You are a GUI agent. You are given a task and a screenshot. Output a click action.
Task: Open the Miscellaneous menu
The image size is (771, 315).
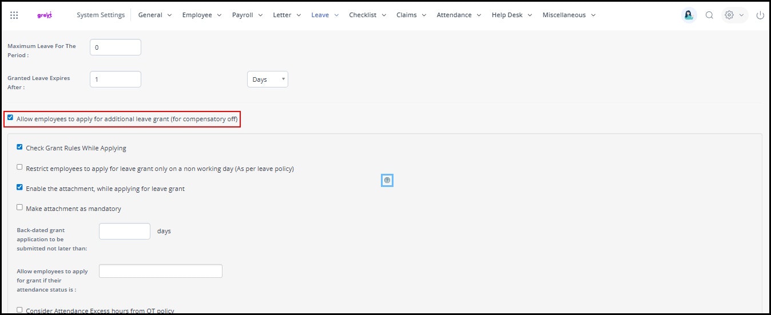569,15
